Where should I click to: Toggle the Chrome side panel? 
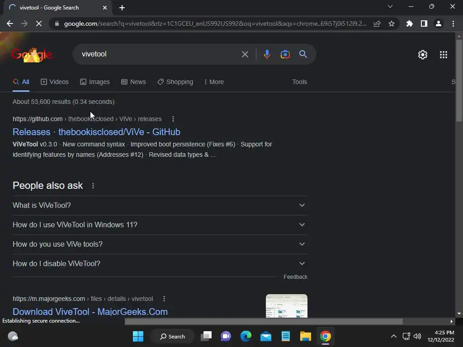pos(424,23)
